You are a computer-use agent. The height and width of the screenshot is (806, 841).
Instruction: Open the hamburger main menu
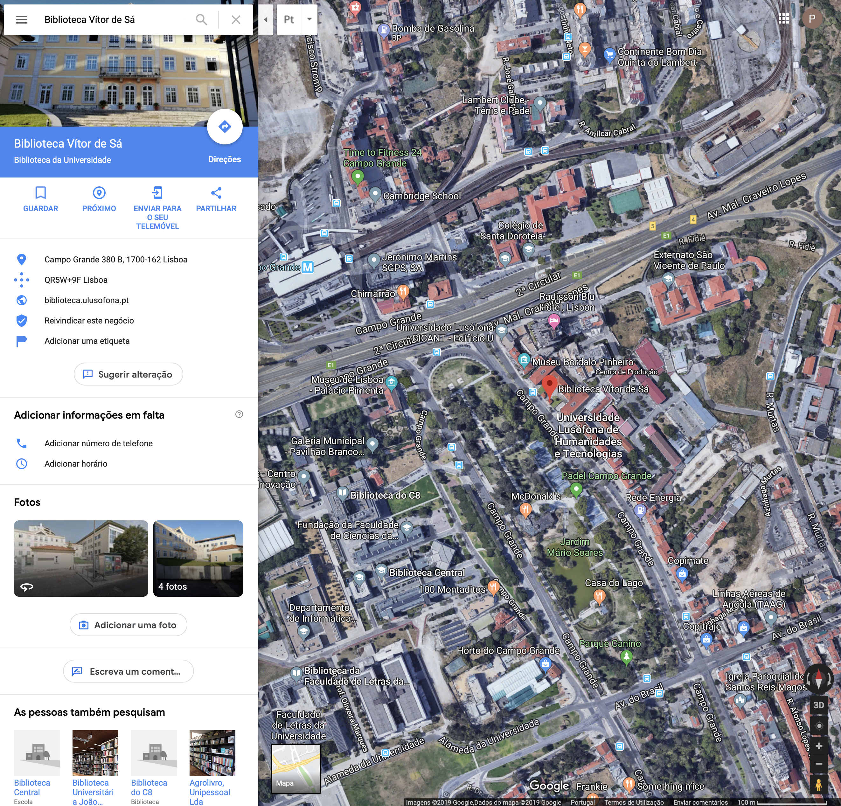pos(21,20)
